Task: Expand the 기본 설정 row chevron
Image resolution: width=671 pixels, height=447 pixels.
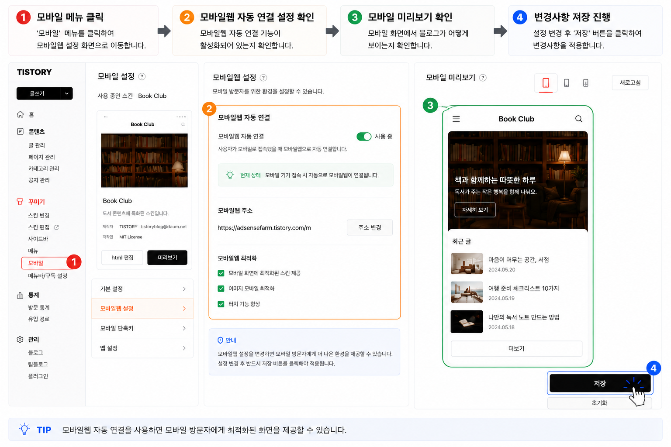Action: coord(184,289)
